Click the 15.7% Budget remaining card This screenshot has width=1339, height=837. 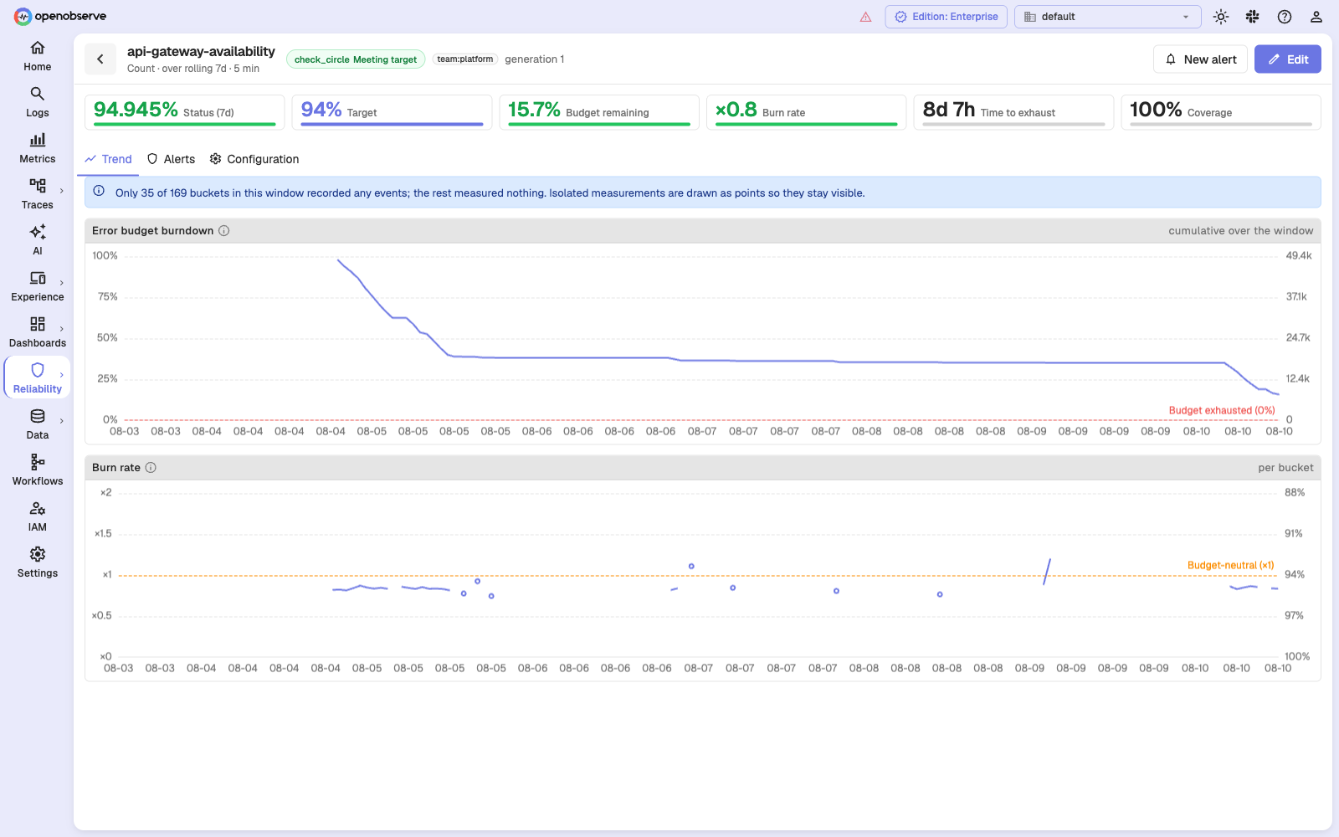[599, 112]
